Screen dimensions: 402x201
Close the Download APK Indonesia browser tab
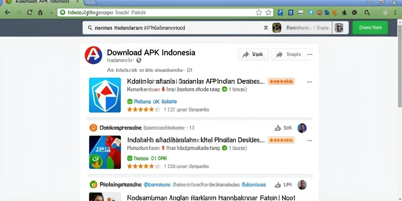pos(78,2)
